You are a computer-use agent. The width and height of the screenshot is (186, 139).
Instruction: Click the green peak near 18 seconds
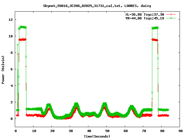click(x=49, y=105)
